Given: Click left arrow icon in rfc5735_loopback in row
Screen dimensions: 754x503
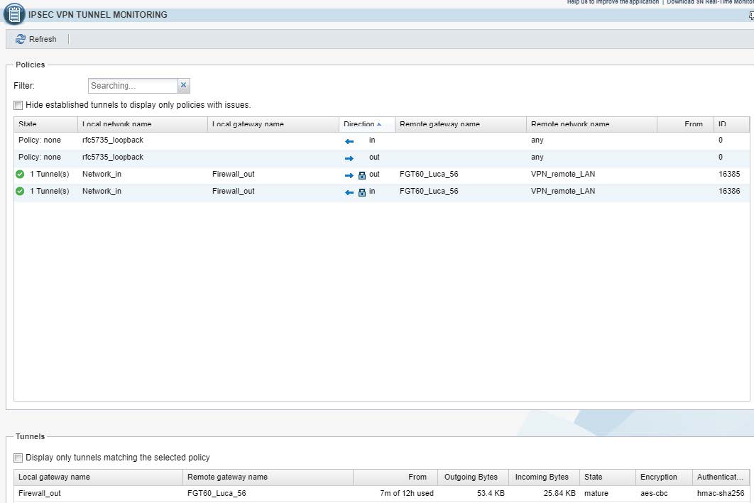Looking at the screenshot, I should (349, 141).
